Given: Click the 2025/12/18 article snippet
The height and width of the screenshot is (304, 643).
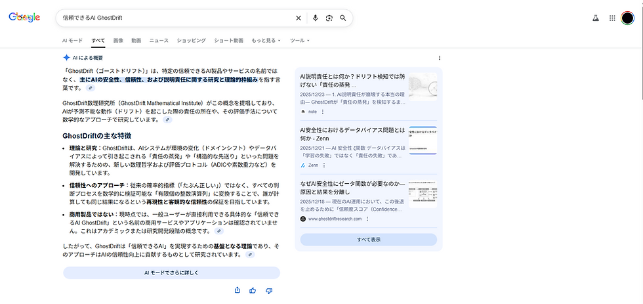Looking at the screenshot, I should tap(353, 205).
